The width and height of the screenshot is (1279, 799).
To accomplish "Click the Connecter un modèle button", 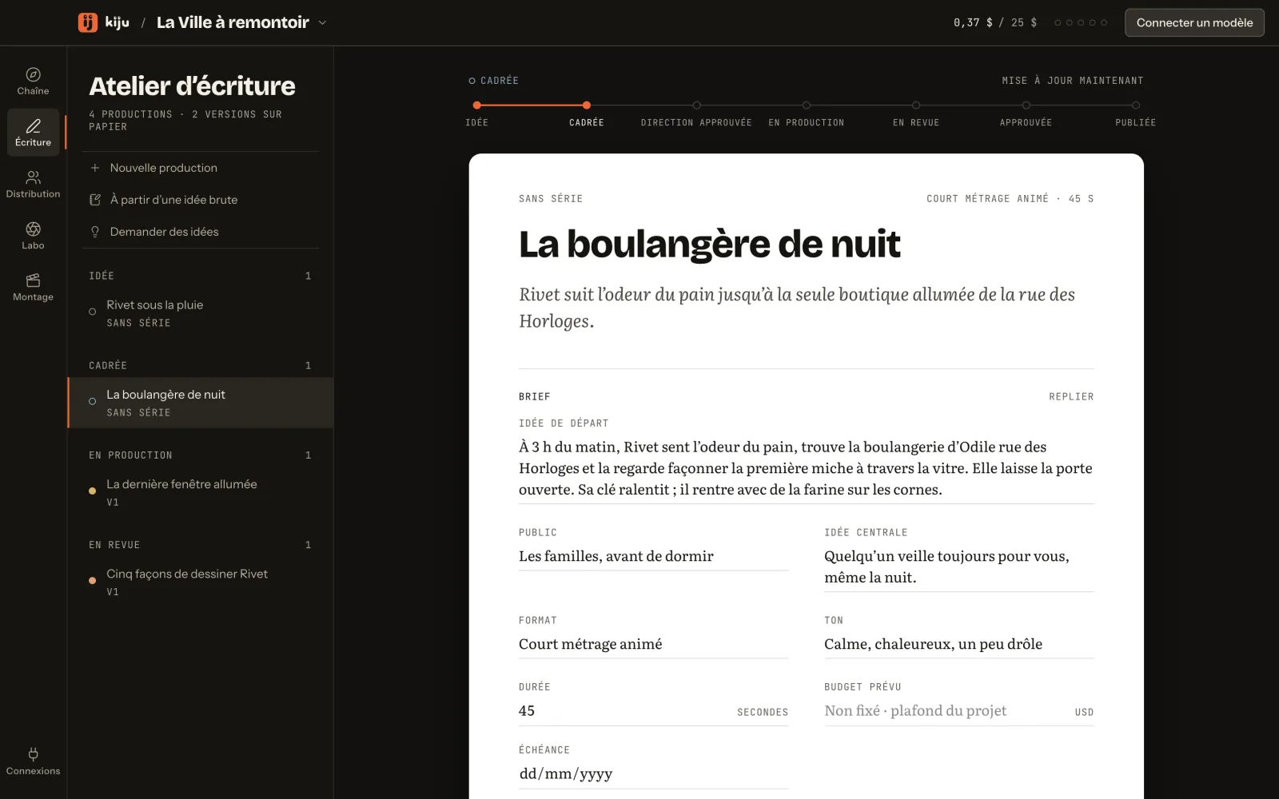I will tap(1194, 22).
